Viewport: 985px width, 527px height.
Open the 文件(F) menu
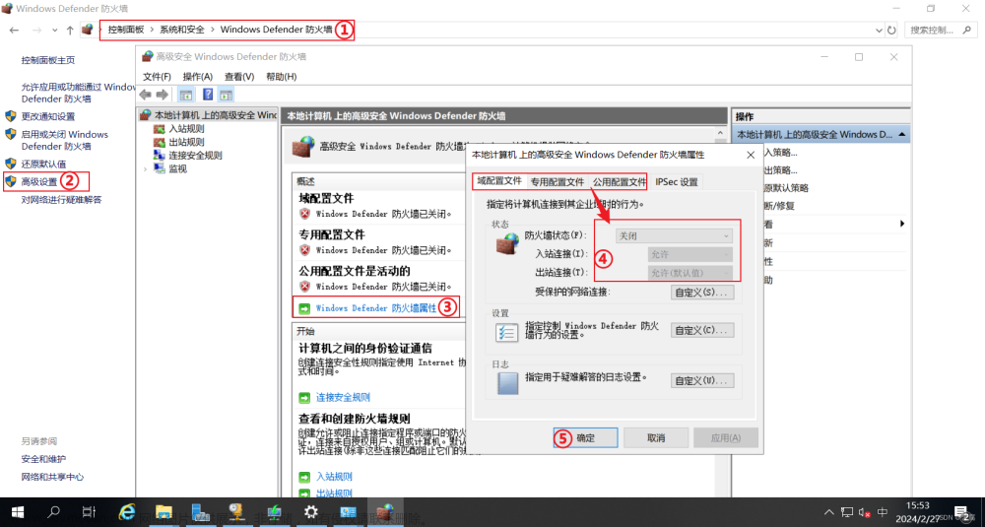[x=157, y=77]
